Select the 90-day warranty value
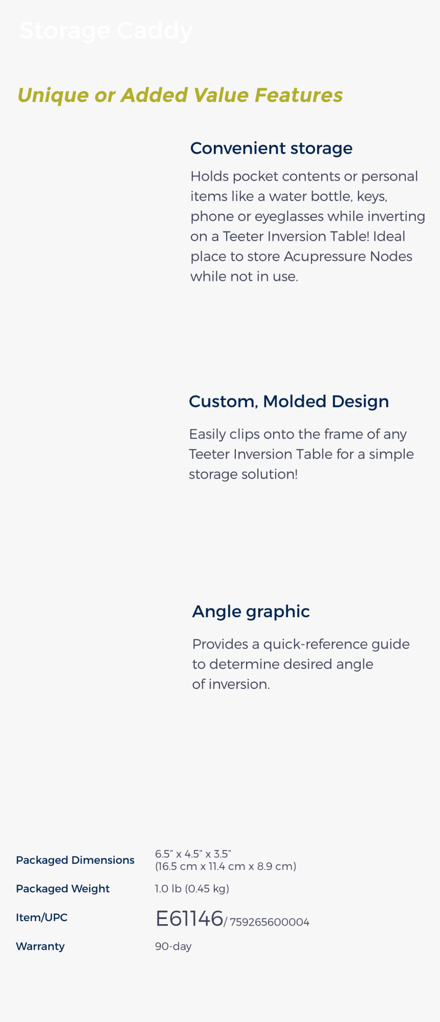The height and width of the screenshot is (1022, 440). click(x=173, y=946)
